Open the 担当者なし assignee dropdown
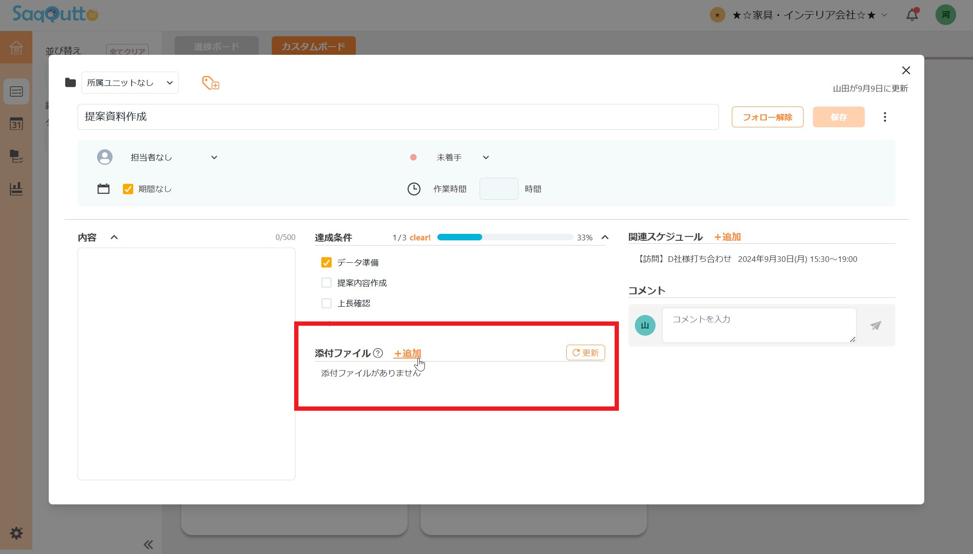This screenshot has height=554, width=973. pyautogui.click(x=173, y=157)
